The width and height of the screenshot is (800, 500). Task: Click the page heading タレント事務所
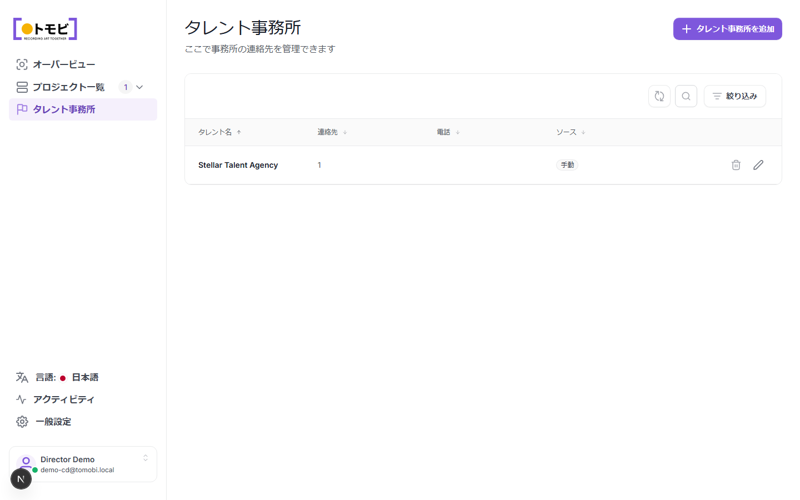(243, 27)
